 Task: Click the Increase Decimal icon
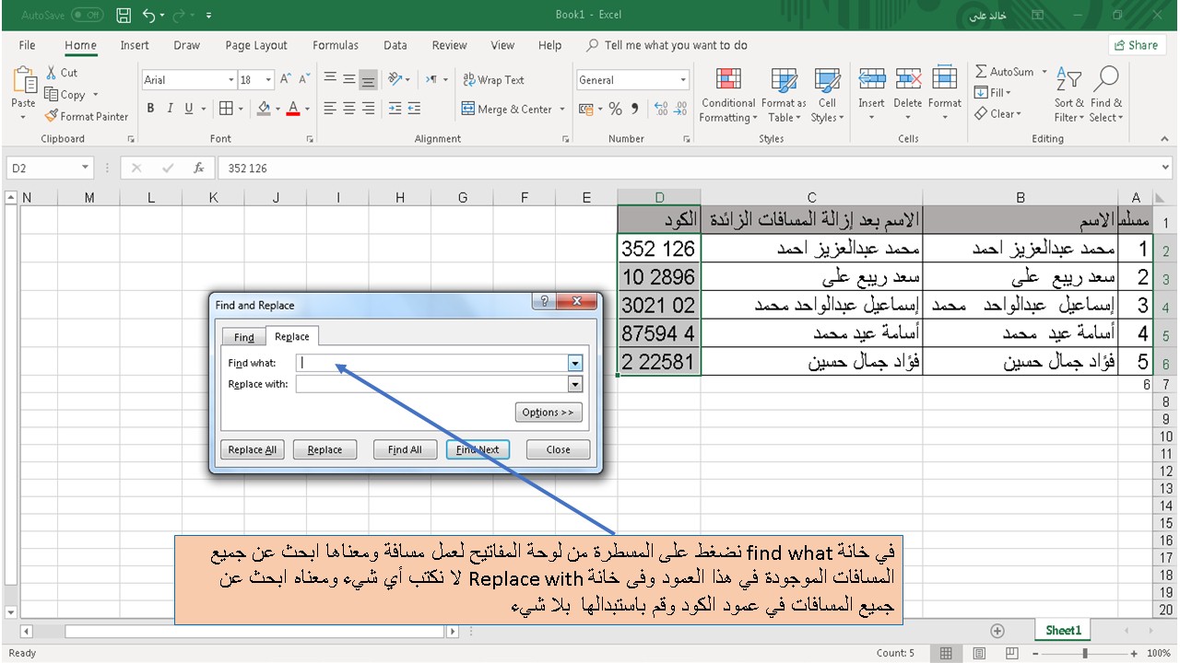pos(663,109)
